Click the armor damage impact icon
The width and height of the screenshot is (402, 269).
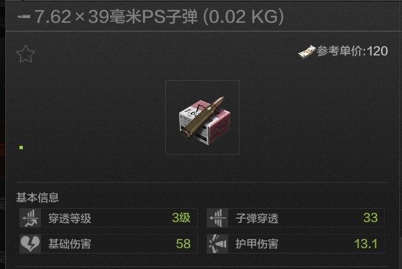pyautogui.click(x=217, y=244)
